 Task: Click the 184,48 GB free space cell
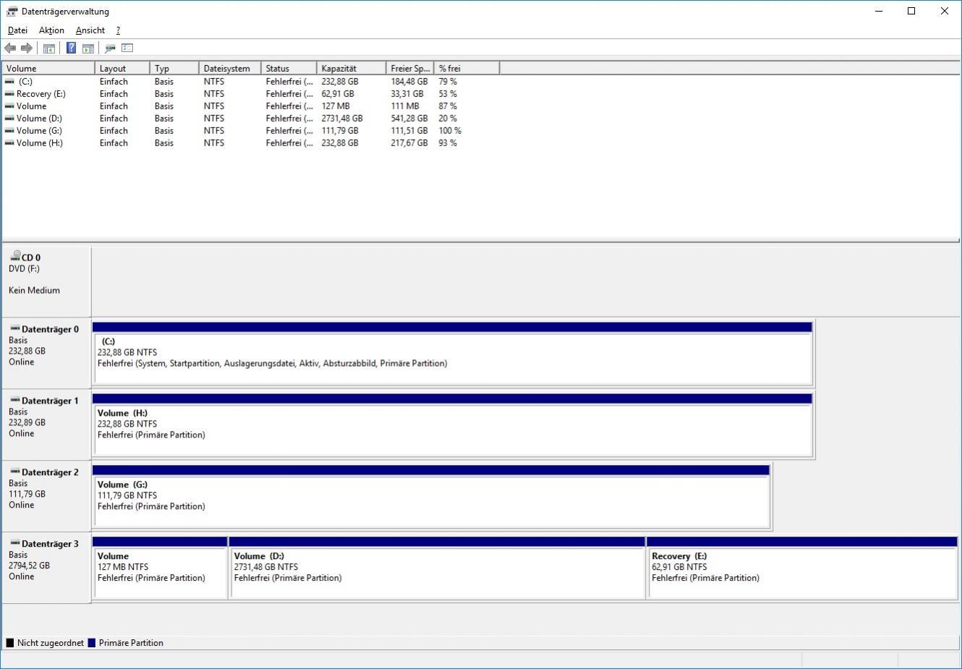pyautogui.click(x=409, y=82)
